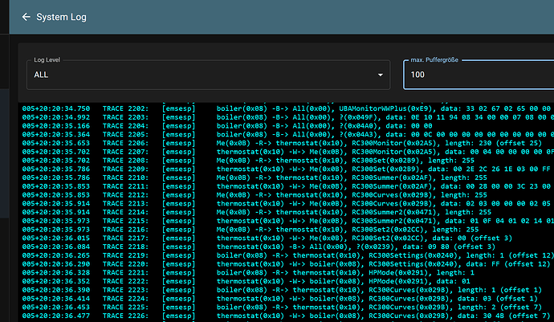Select log line TRACE 2208 RC300Set length 255
Viewport: 554px width, 322px height.
(248, 161)
